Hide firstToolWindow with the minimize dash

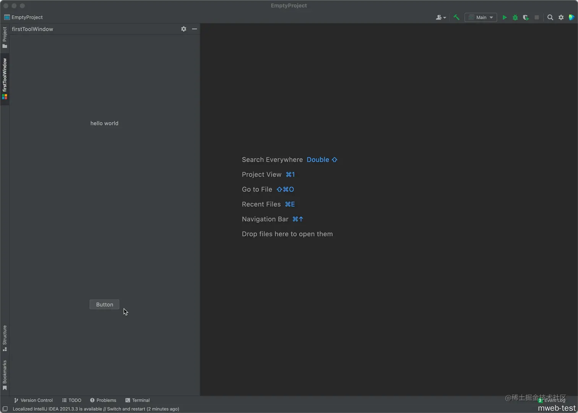(194, 29)
